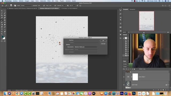Select the History Brush tool
Screen dimensions: 171x96
pos(2,22)
